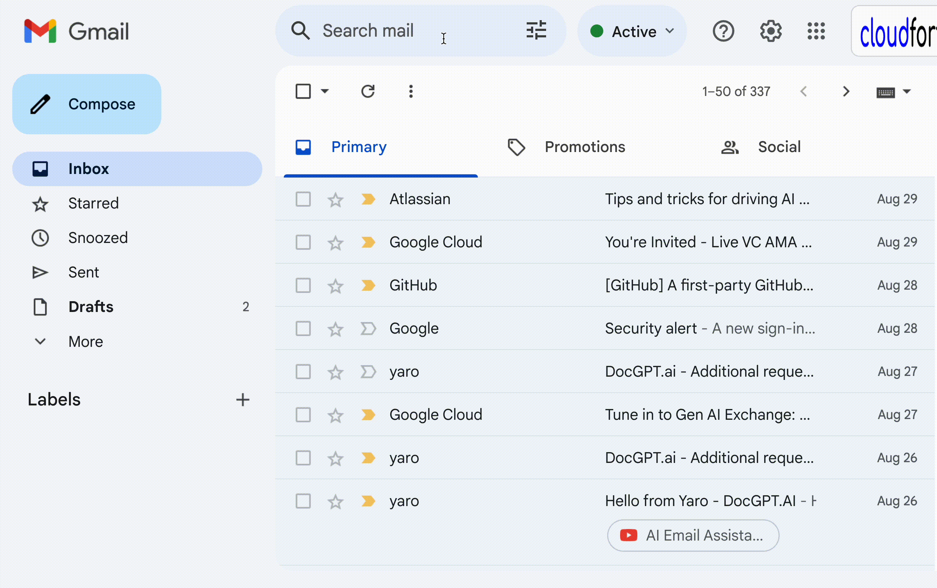Select the Hello from Yaro checkbox
This screenshot has height=588, width=937.
tap(303, 501)
